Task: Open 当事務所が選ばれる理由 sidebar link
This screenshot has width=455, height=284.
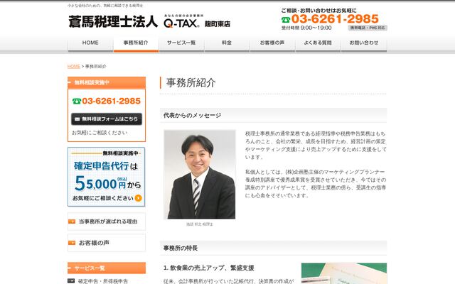Action: 107,222
